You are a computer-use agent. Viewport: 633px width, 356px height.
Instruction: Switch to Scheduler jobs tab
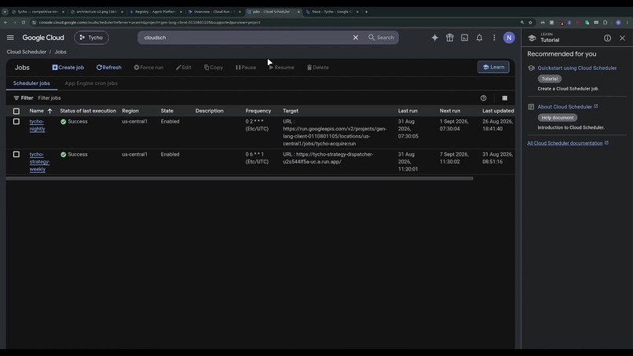tap(31, 83)
